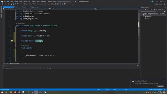Select the Solution TimerReferenceProject node
Image resolution: width=167 pixels, height=94 pixels.
coord(153,13)
